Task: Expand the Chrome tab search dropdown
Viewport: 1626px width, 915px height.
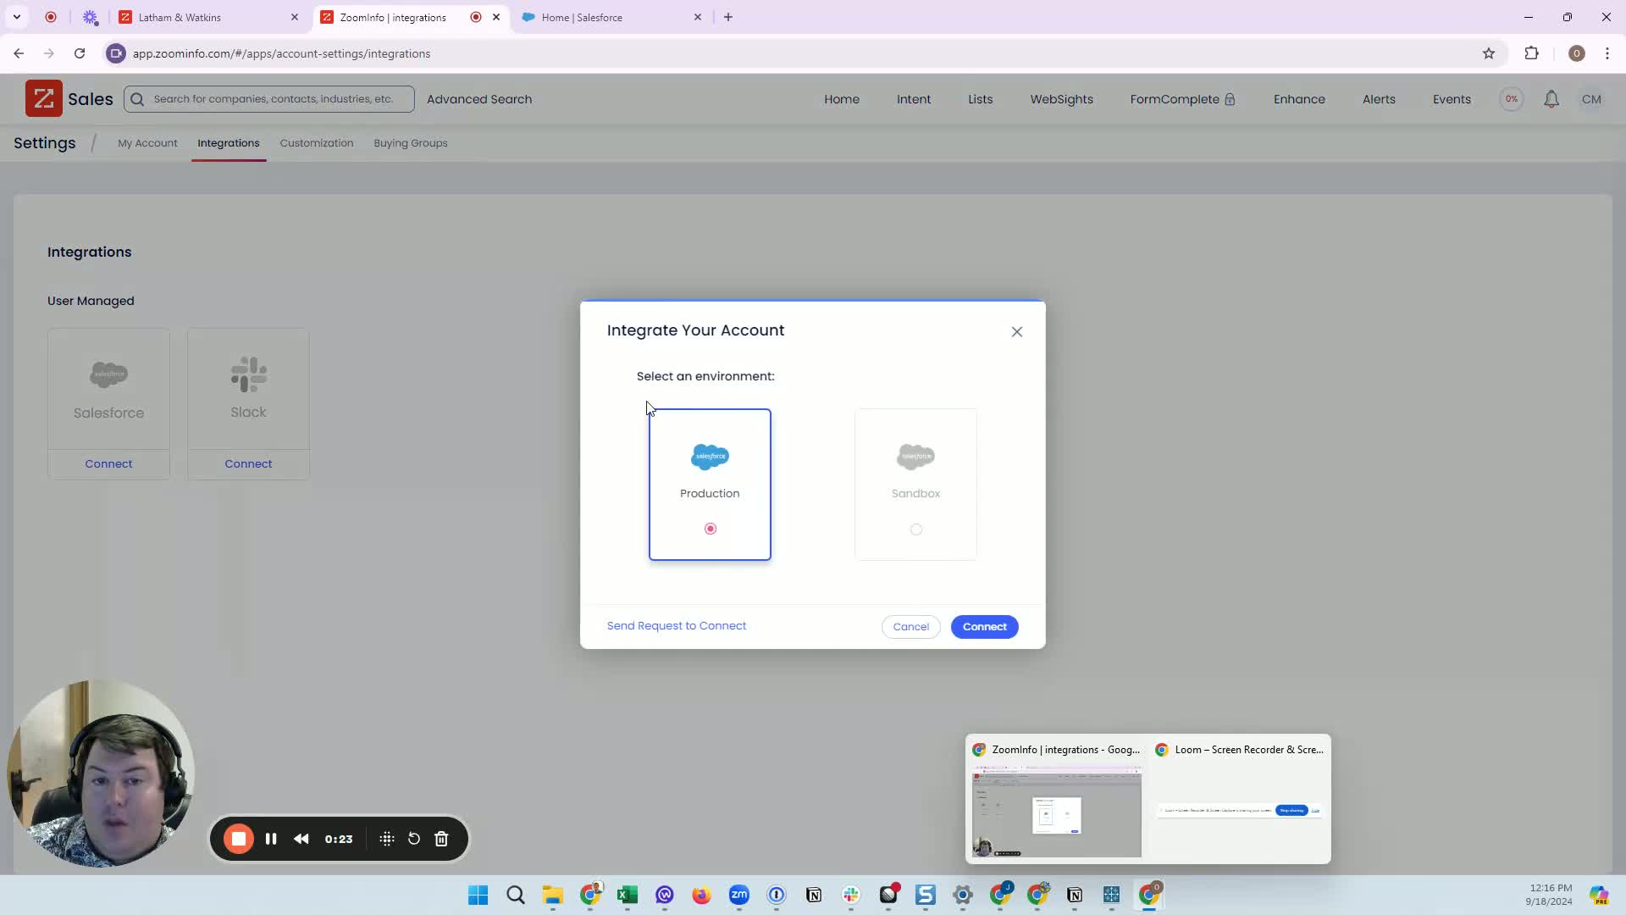Action: (x=17, y=17)
